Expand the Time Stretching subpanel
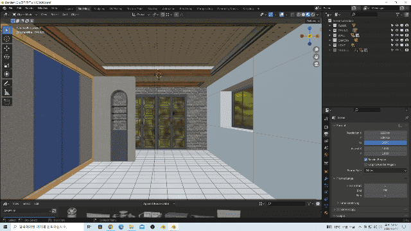The image size is (411, 231). click(338, 203)
